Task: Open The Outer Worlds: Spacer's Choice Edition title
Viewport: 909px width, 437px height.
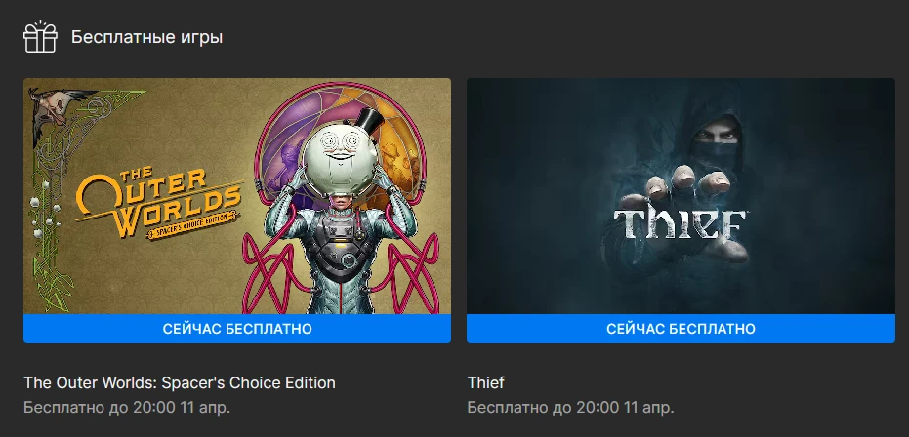Action: tap(180, 382)
